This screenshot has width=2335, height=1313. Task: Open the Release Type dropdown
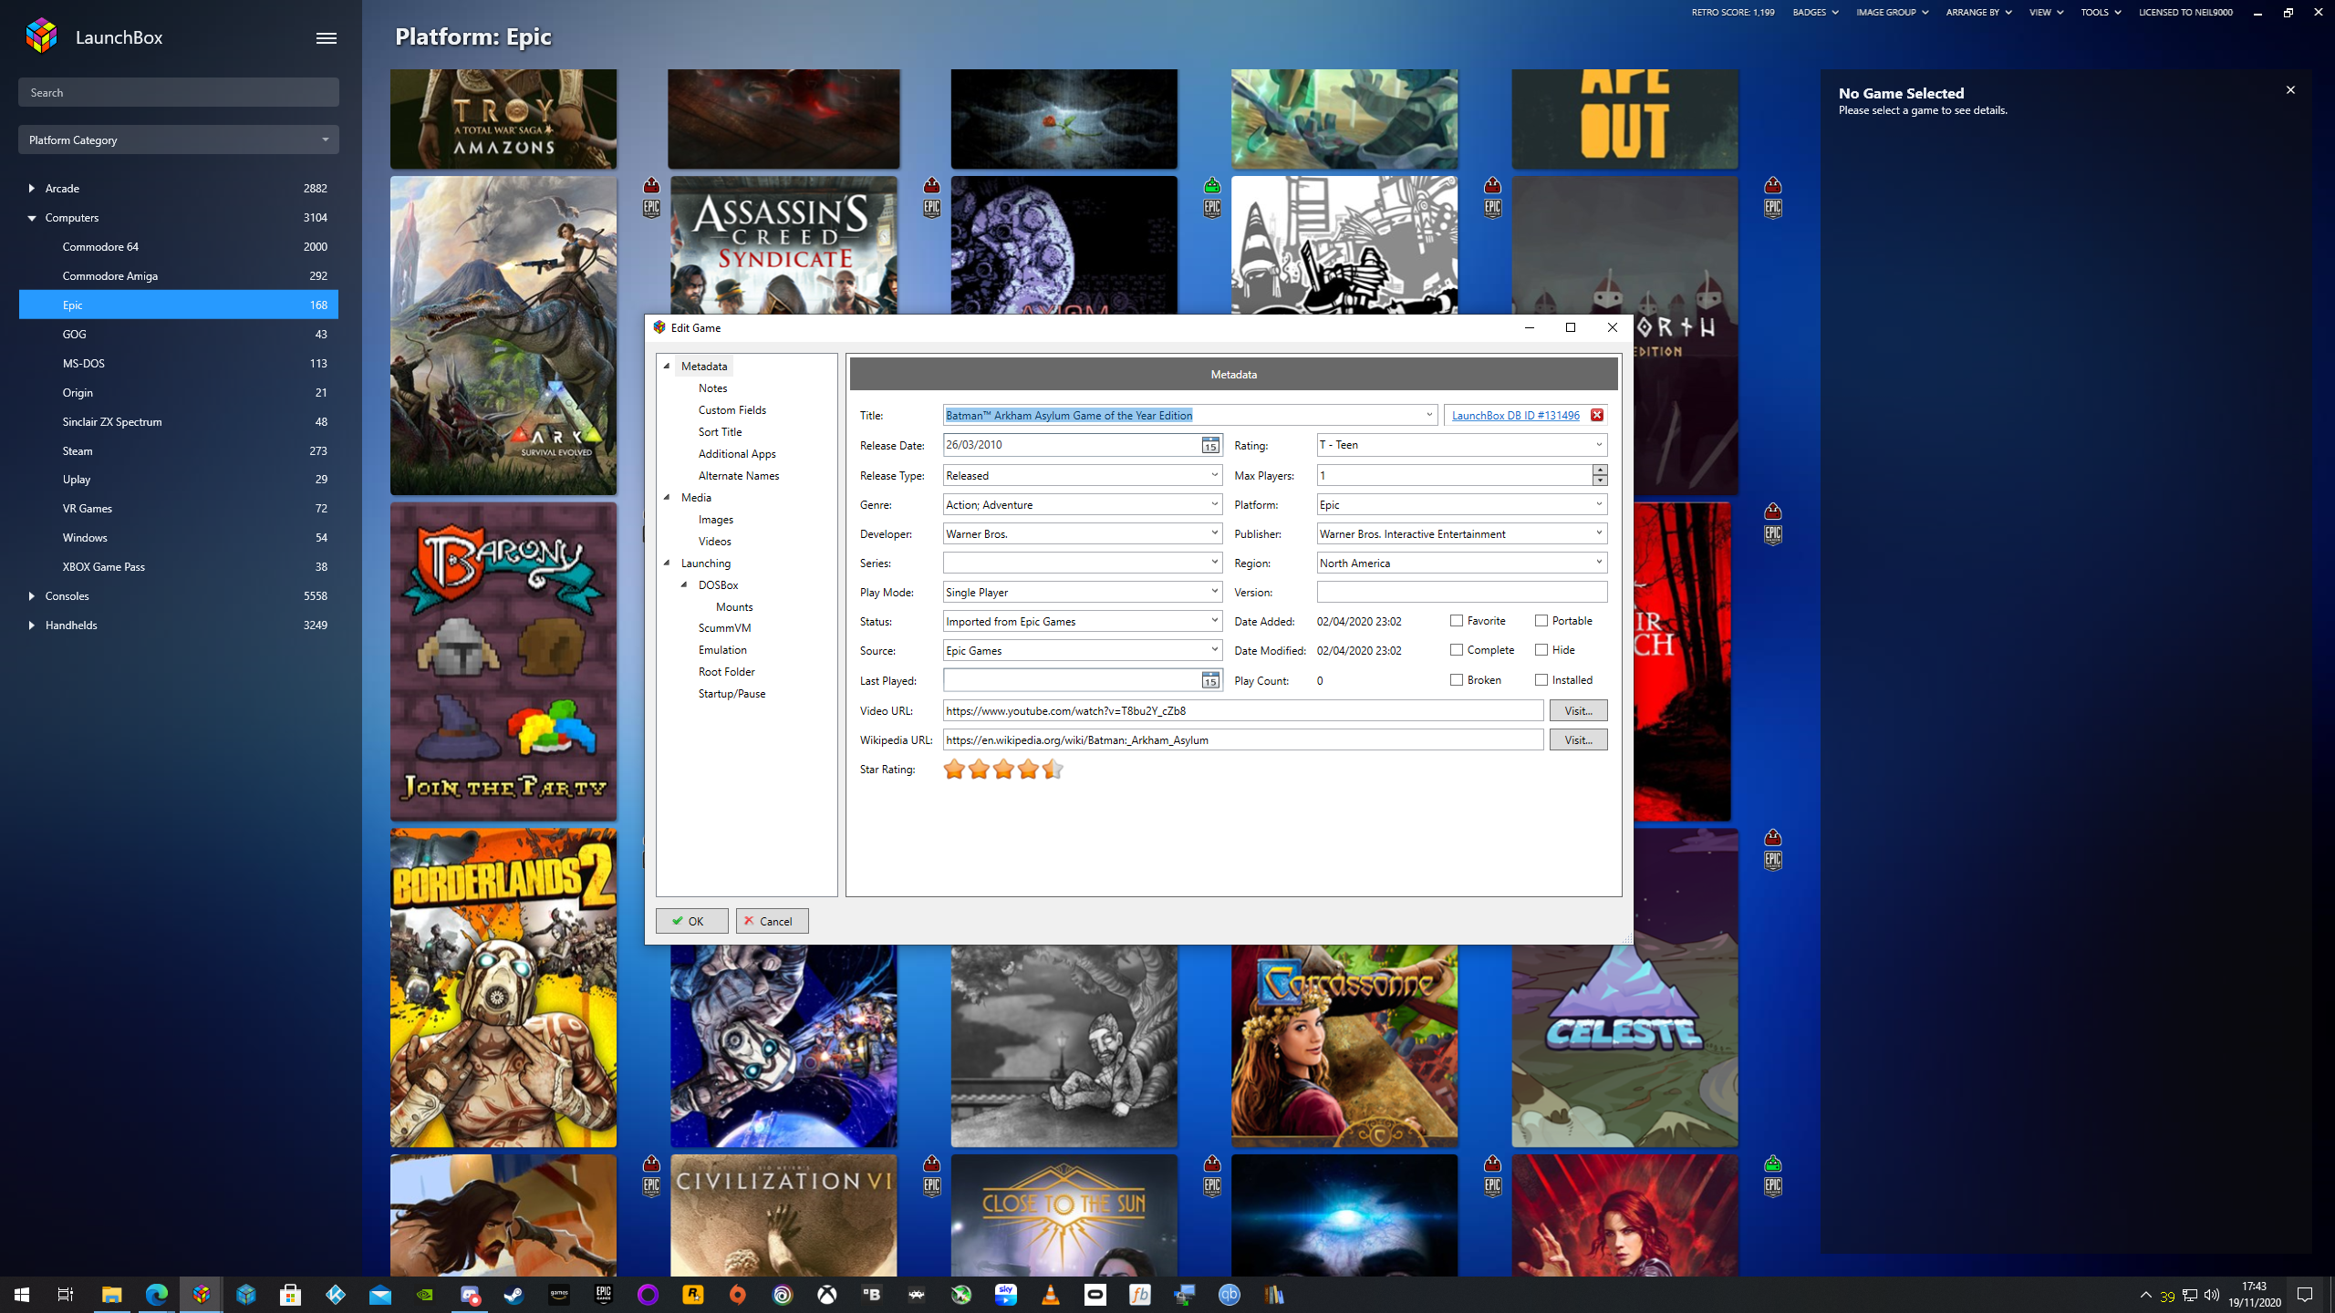(1215, 475)
